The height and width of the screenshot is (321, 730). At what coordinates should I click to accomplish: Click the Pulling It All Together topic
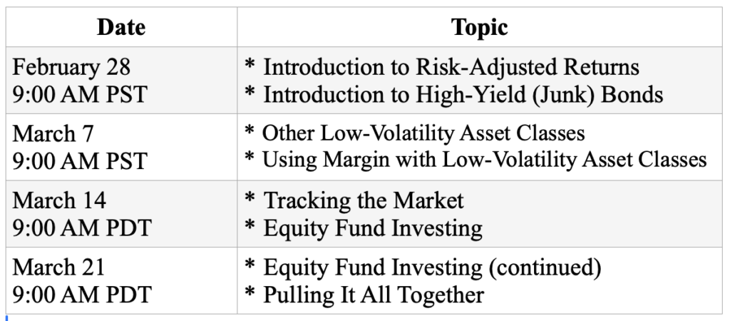pyautogui.click(x=374, y=294)
